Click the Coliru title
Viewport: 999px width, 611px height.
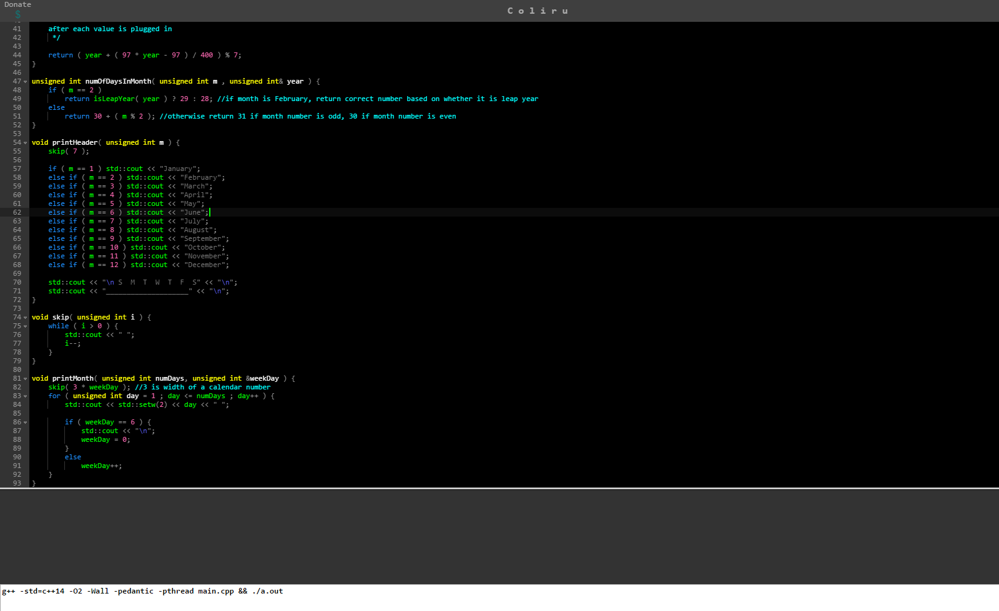coord(538,11)
